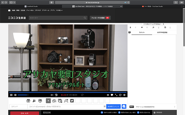Screen dimensions: 185x115
Task: Open the フォロー中の番組 button
Action: 100,18
